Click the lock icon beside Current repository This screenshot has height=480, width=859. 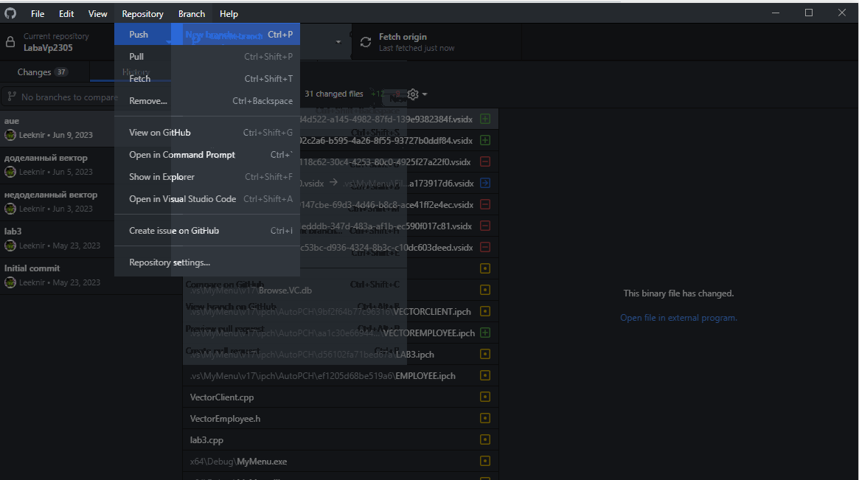point(10,41)
